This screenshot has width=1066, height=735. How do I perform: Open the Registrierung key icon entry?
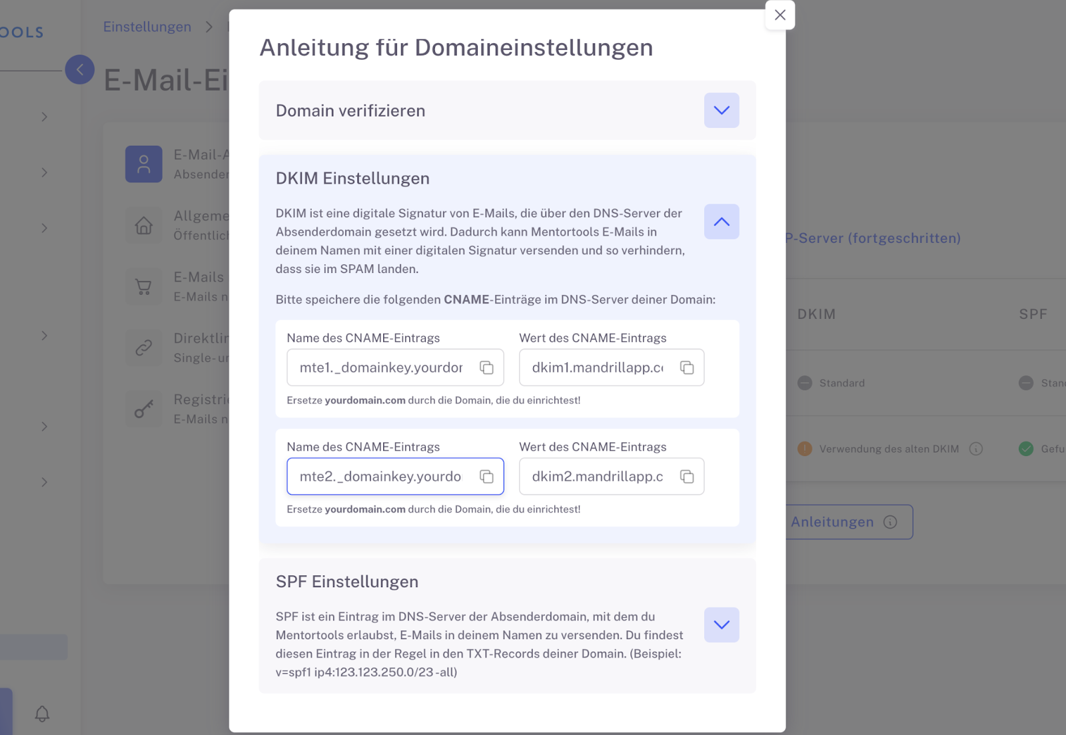pyautogui.click(x=144, y=409)
